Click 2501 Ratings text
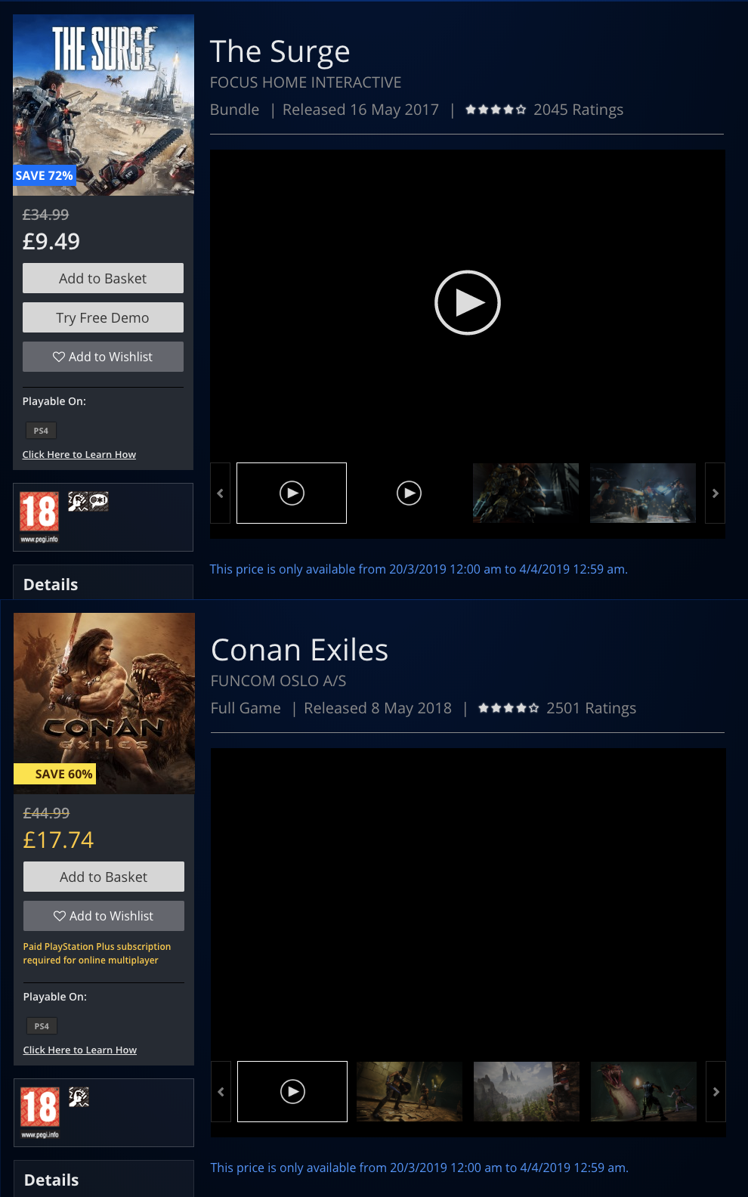Viewport: 748px width, 1197px height. click(592, 708)
